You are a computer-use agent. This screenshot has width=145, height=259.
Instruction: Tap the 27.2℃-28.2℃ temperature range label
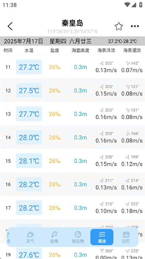point(123,41)
